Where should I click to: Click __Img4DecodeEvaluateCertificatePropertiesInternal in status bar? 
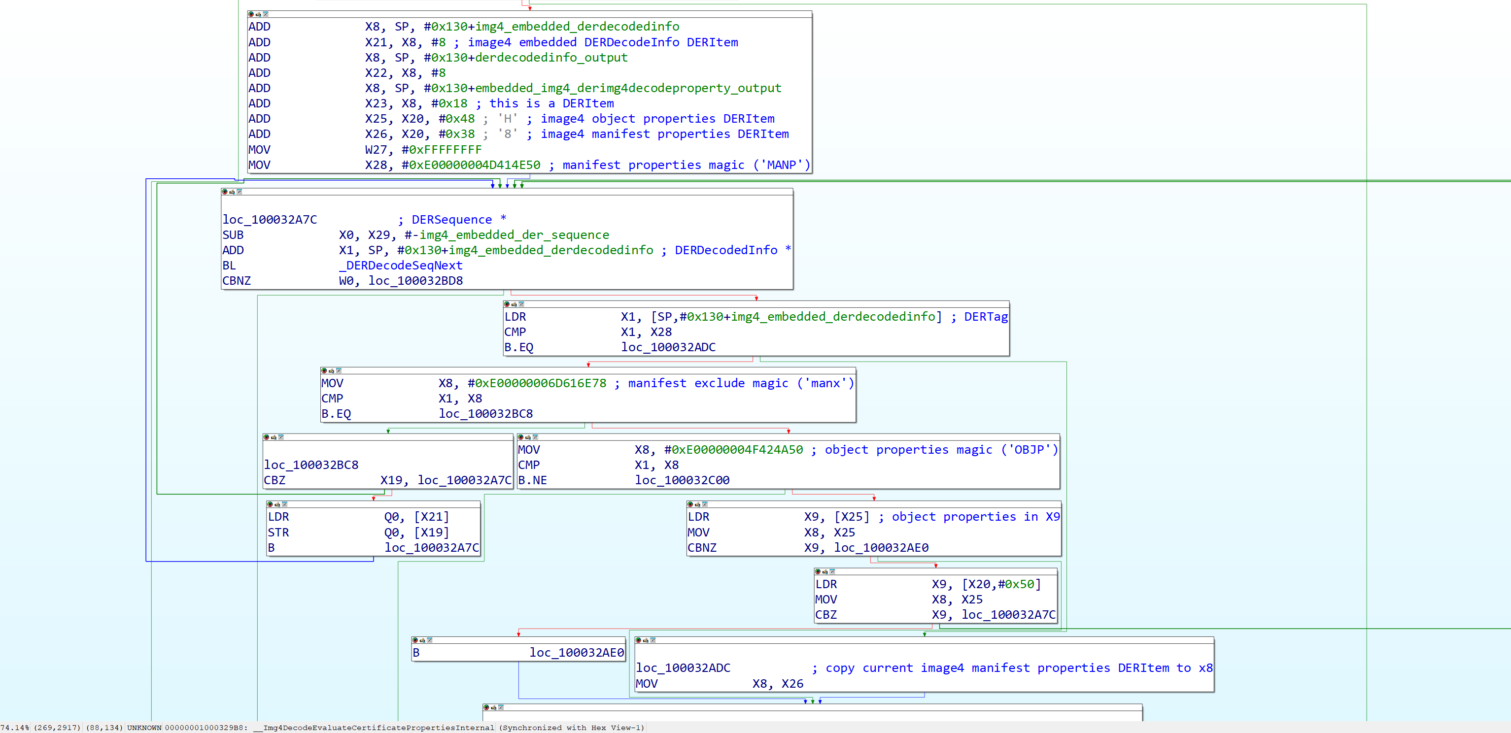click(374, 728)
